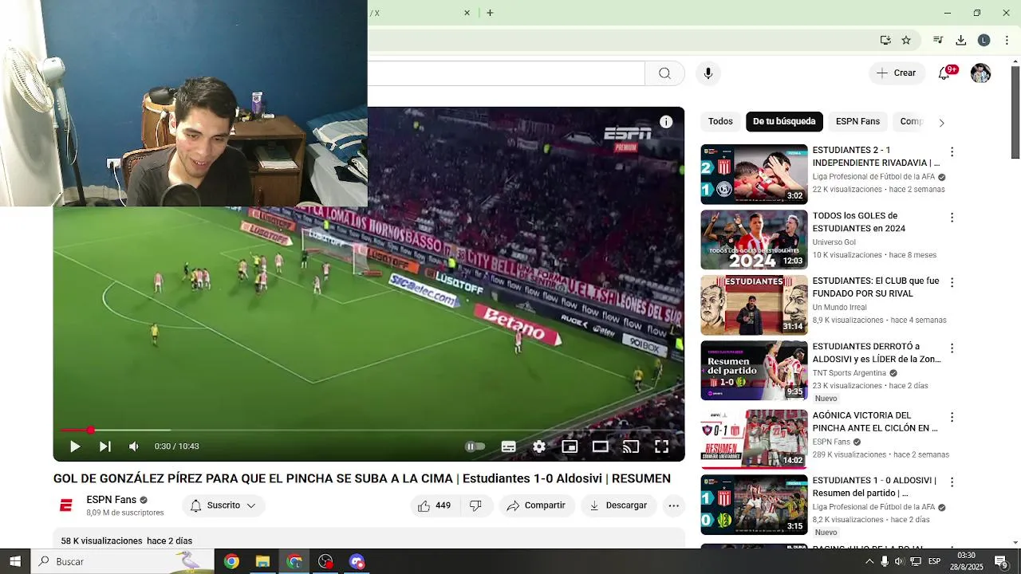Viewport: 1021px width, 574px height.
Task: Select the ESPN Fans filter chip
Action: click(x=857, y=121)
